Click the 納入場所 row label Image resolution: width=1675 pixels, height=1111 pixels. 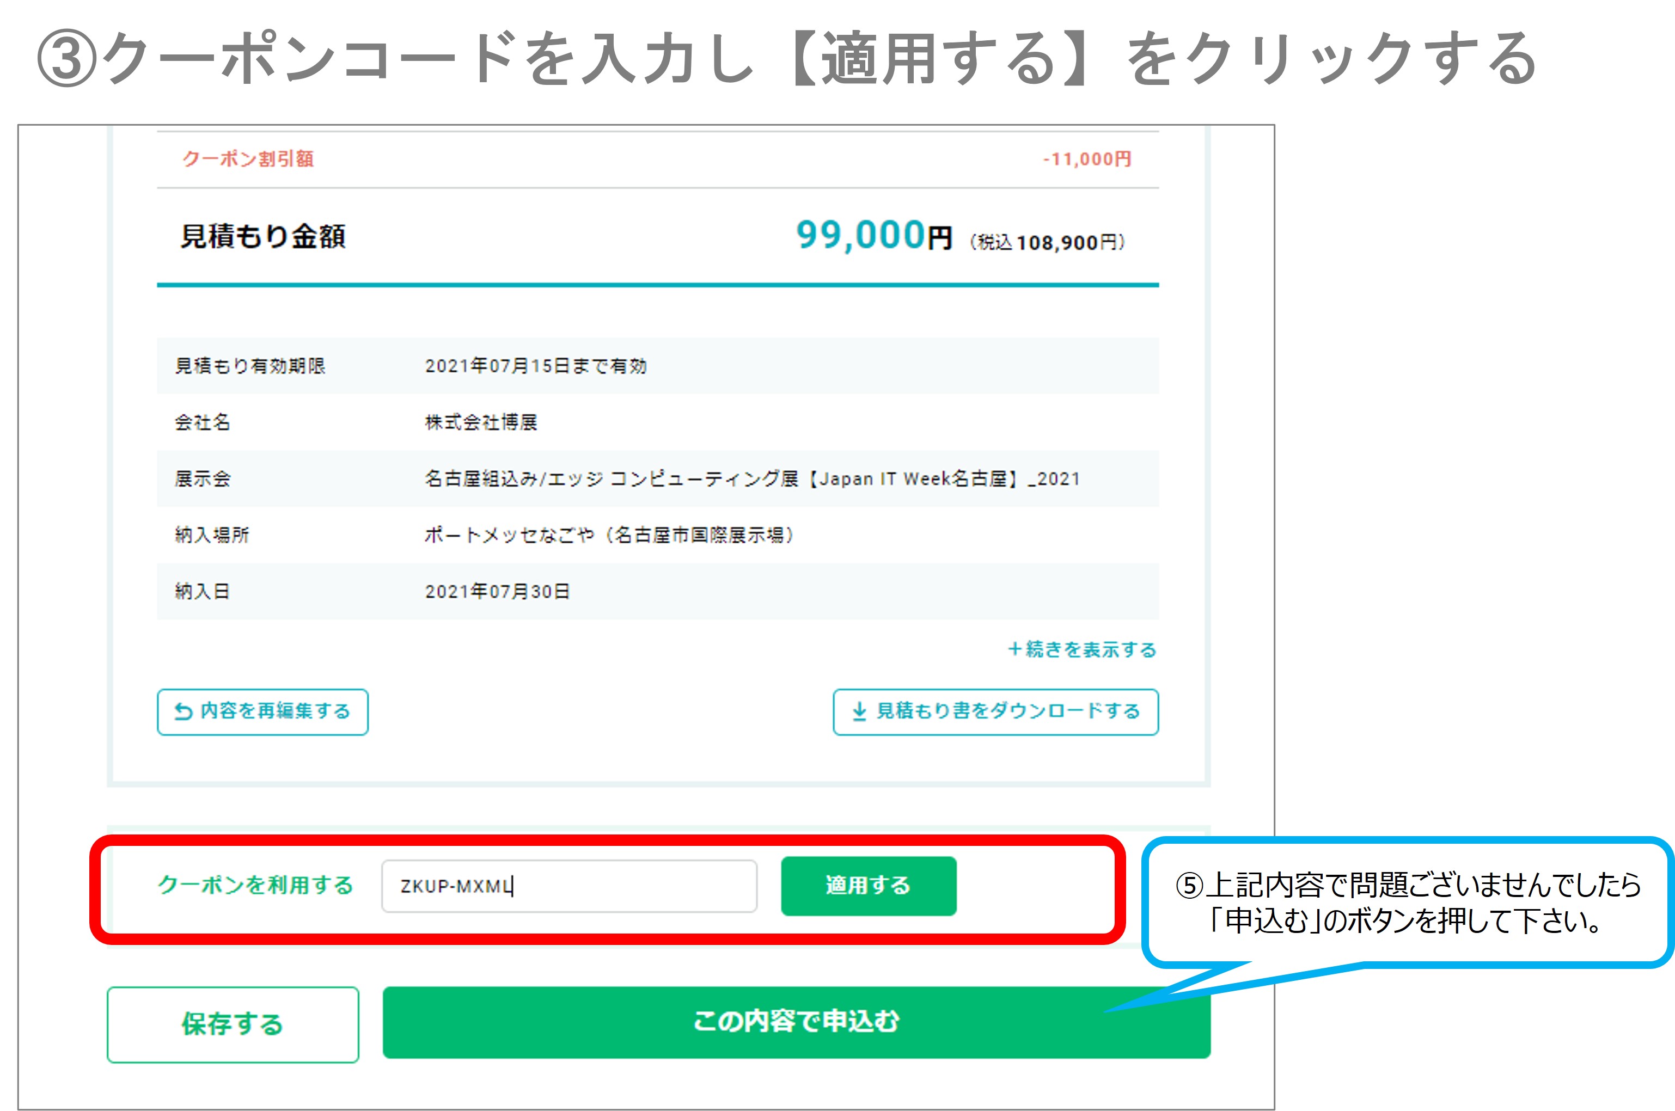coord(212,535)
